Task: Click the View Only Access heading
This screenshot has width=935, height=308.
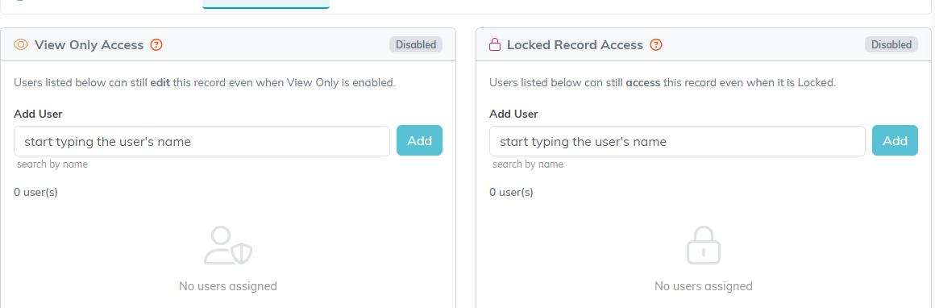Action: pyautogui.click(x=89, y=45)
